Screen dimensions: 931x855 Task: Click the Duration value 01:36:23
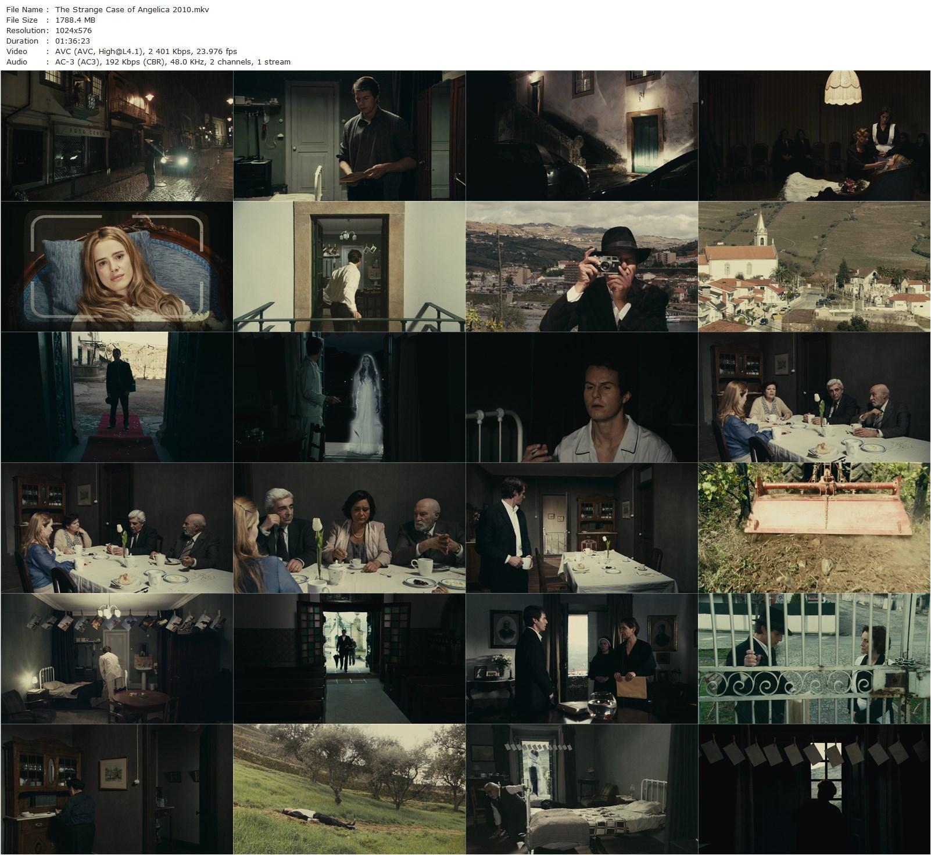(71, 41)
